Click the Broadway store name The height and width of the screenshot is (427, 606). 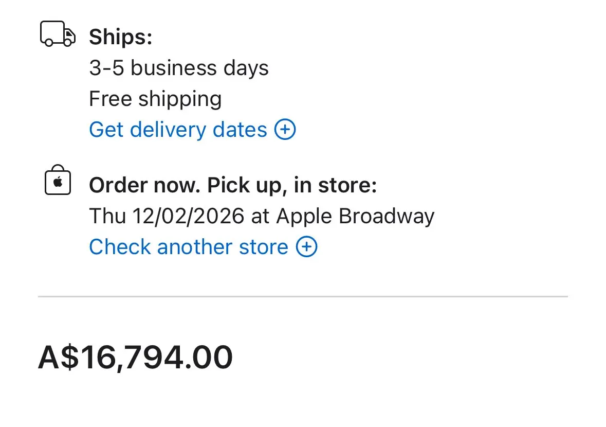pos(387,216)
